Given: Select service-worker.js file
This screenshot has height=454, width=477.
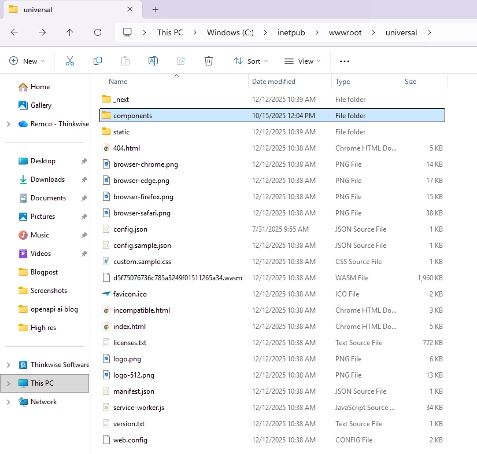Looking at the screenshot, I should pos(272,407).
